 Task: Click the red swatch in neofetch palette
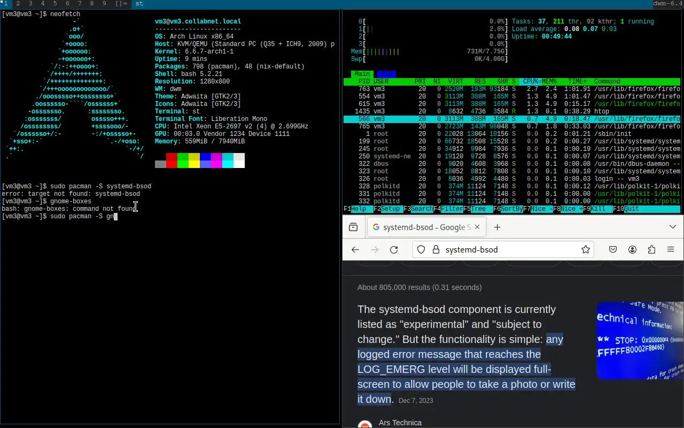(172, 160)
